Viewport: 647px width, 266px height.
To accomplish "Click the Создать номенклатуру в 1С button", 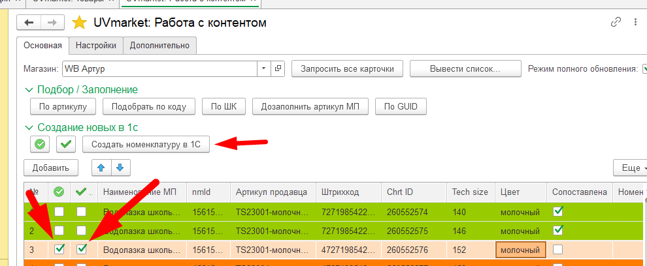I will point(146,144).
